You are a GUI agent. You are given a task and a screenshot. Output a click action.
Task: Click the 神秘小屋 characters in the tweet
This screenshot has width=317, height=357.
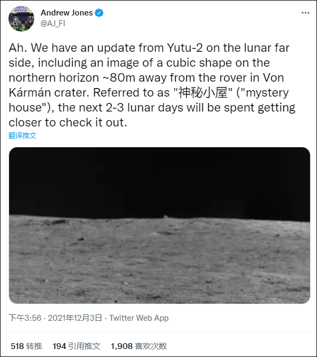pos(203,92)
